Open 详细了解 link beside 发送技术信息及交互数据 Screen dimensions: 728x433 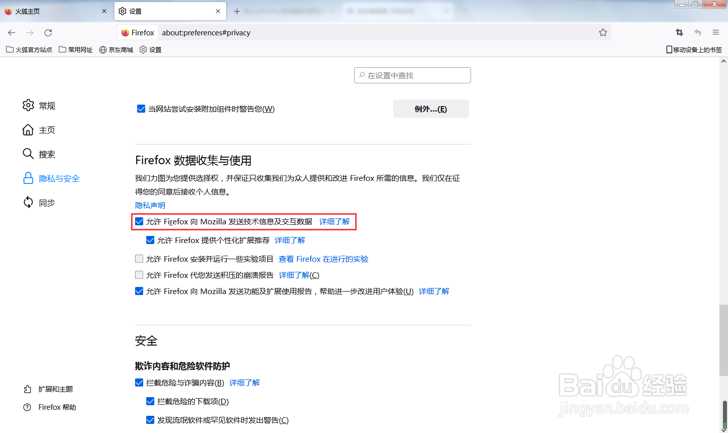coord(334,221)
